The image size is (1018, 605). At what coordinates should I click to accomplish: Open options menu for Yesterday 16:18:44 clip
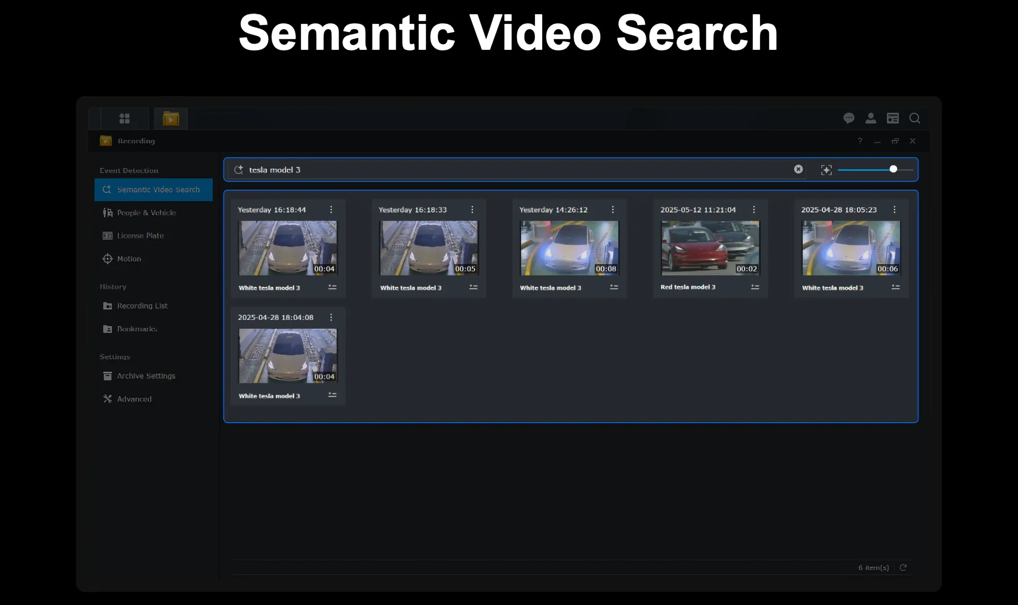click(331, 210)
